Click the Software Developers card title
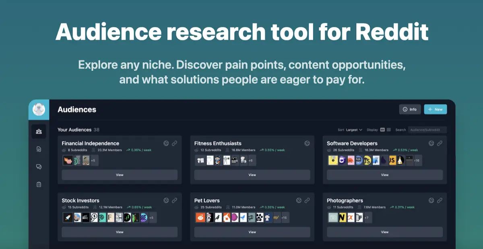The height and width of the screenshot is (249, 483). click(352, 143)
